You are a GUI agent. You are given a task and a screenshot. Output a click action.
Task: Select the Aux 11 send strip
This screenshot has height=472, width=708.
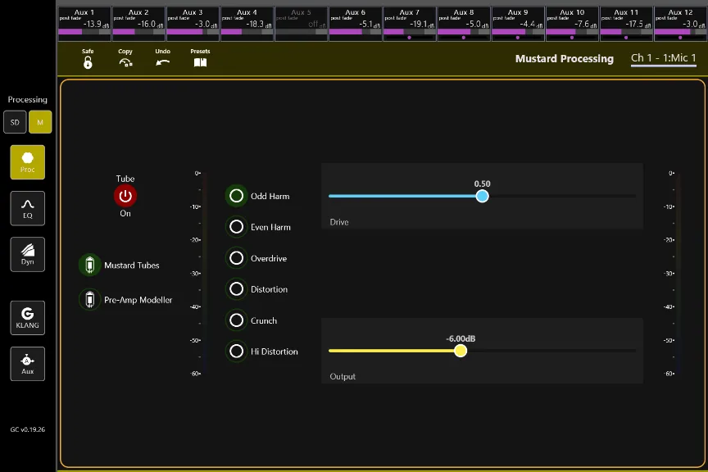click(x=626, y=24)
